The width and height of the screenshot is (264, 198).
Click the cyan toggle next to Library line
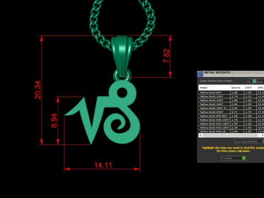point(254,81)
